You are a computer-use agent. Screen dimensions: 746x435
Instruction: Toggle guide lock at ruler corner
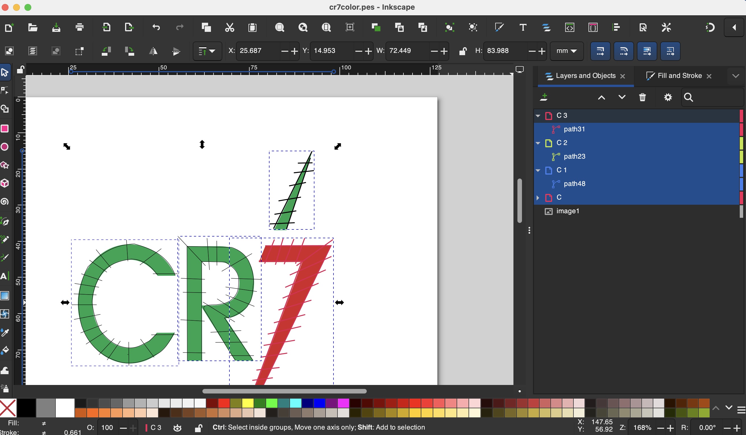pyautogui.click(x=20, y=70)
